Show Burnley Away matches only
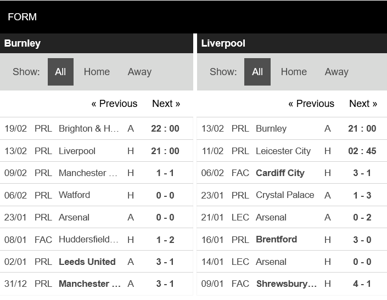This screenshot has width=387, height=300. pos(139,72)
